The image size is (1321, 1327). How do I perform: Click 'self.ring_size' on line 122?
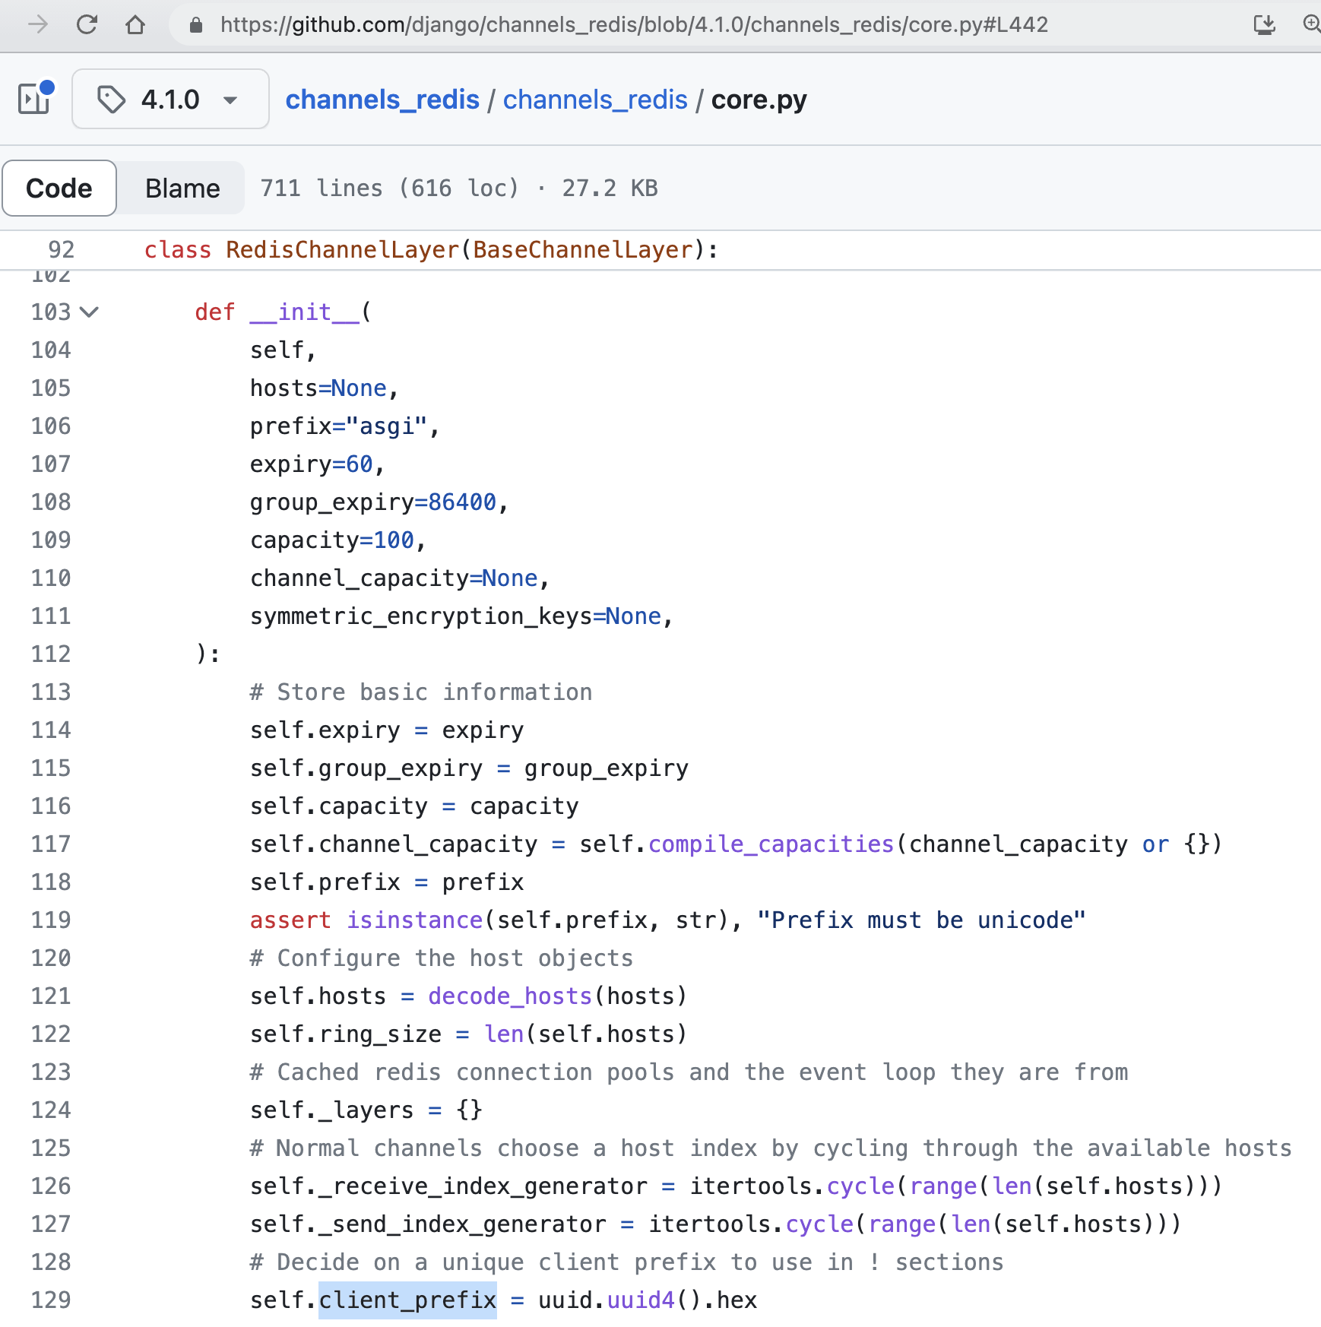[x=346, y=1034]
